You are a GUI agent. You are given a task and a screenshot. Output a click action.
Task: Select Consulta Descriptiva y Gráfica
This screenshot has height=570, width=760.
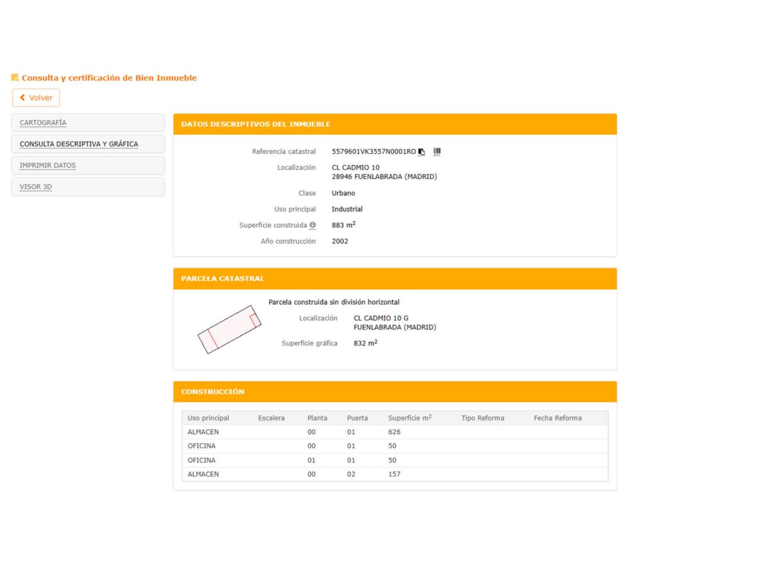click(78, 144)
